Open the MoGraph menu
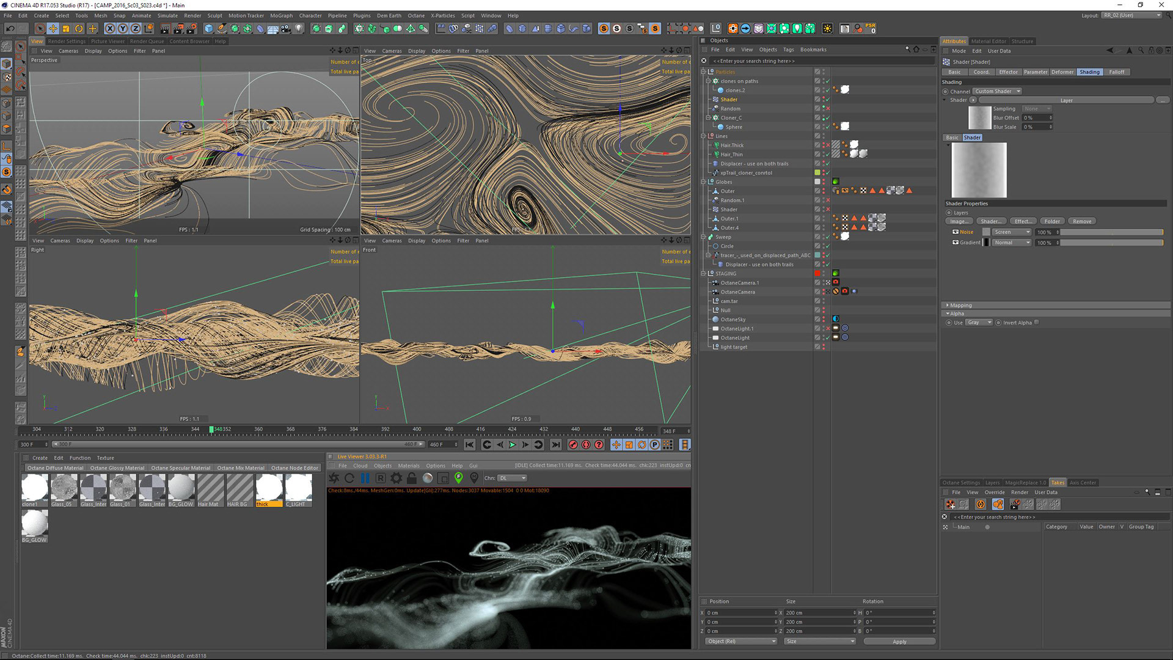1173x660 pixels. (281, 15)
